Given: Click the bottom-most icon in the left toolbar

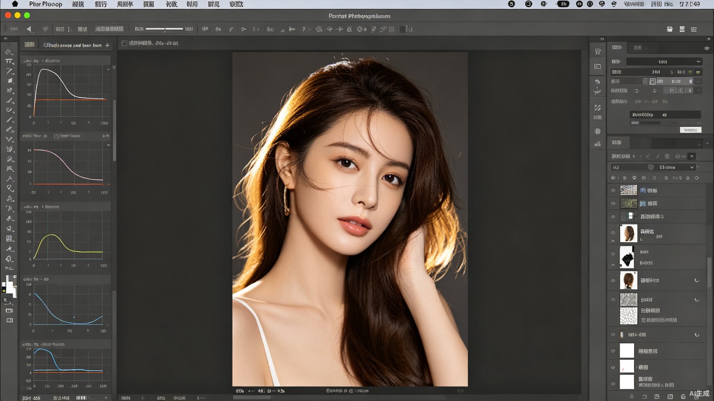Looking at the screenshot, I should 9,320.
